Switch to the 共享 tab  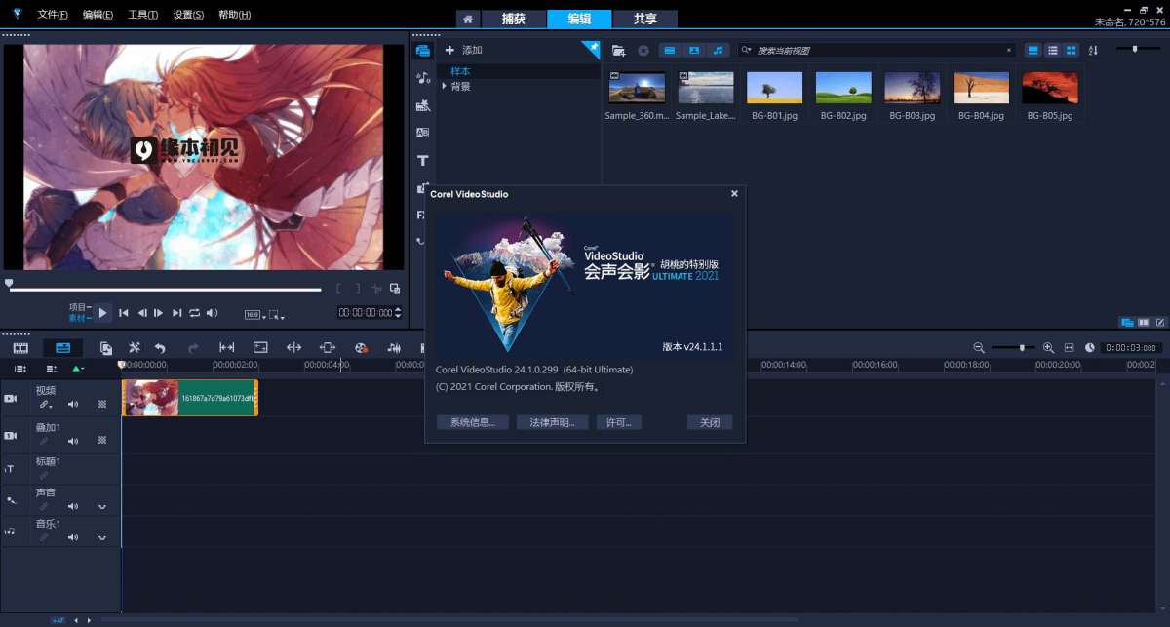point(644,19)
